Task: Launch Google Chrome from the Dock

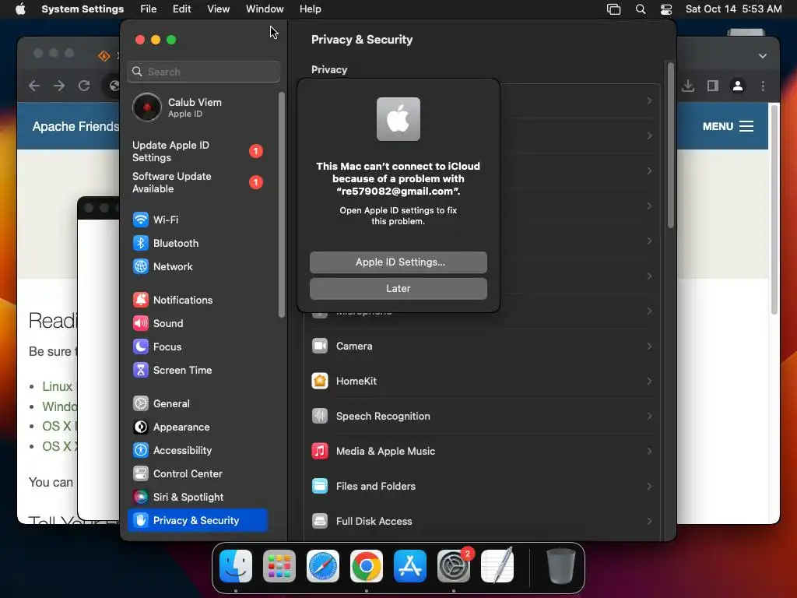Action: point(367,566)
